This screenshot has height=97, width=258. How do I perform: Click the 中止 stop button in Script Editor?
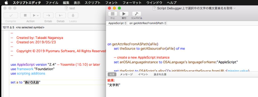[x=113, y=14]
